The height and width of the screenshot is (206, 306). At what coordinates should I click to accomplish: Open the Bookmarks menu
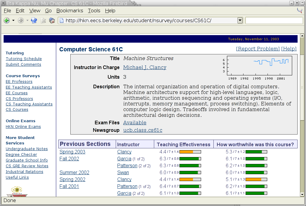click(x=69, y=11)
